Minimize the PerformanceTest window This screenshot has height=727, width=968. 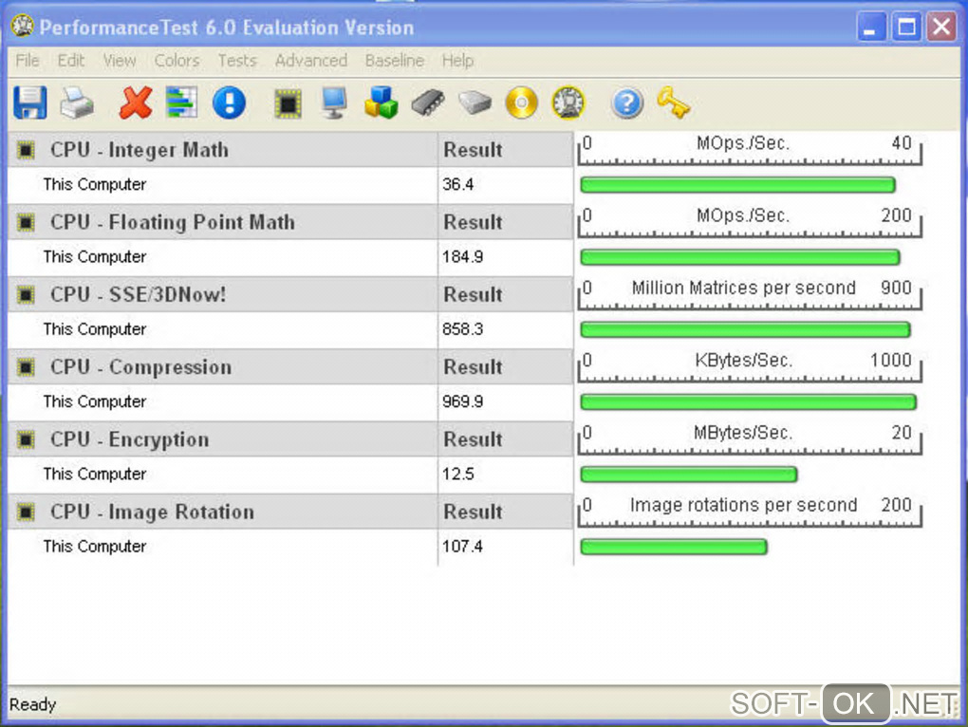(871, 28)
